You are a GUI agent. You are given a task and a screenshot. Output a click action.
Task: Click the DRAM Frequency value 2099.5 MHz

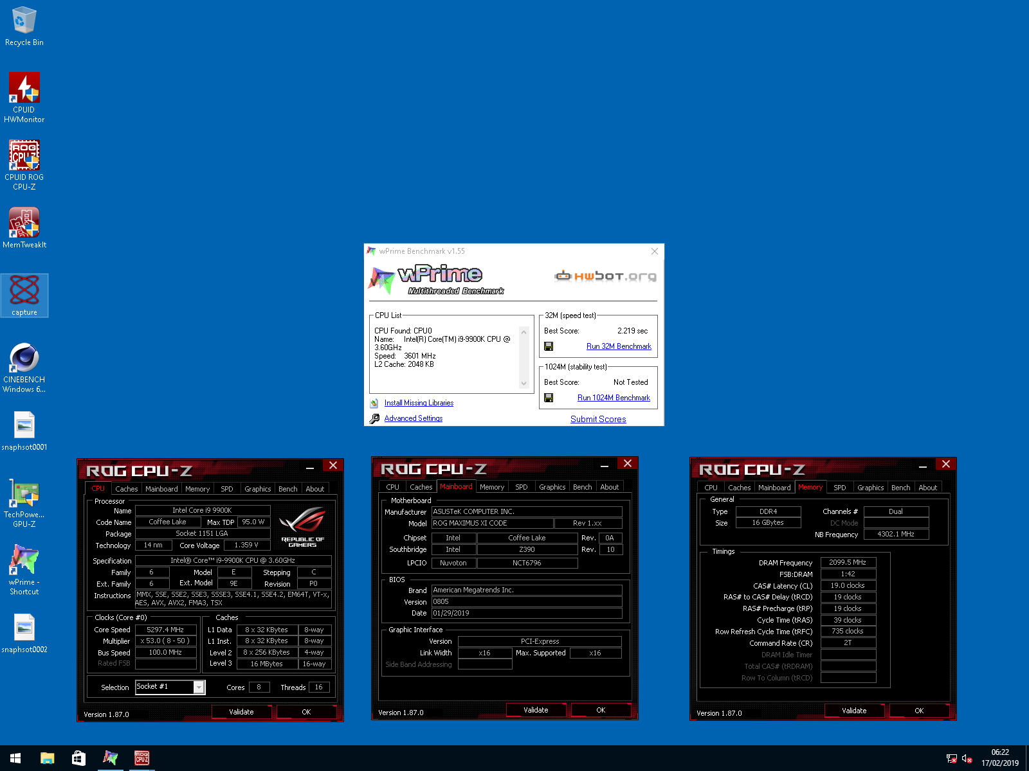click(x=848, y=562)
